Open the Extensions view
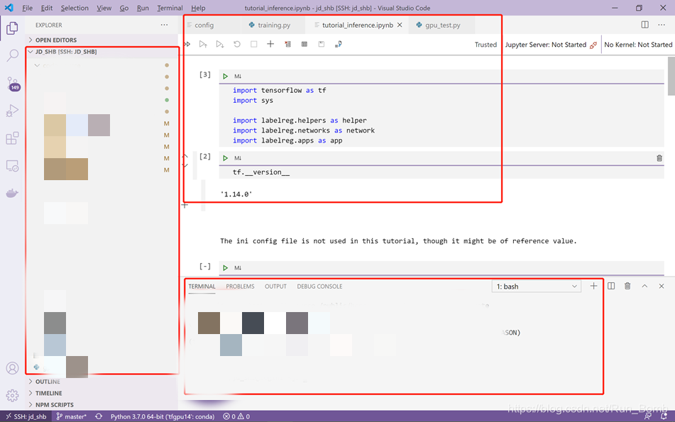 [x=12, y=138]
